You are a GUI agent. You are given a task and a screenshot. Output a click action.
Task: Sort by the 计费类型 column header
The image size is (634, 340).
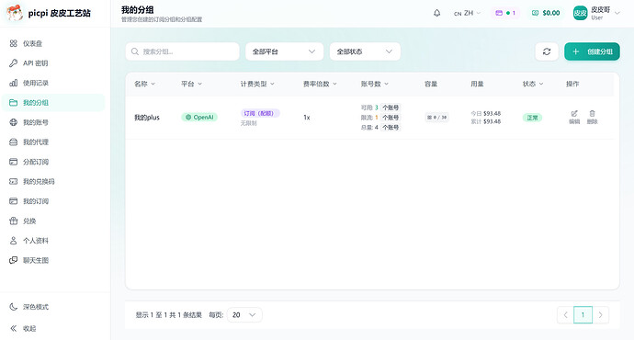pyautogui.click(x=257, y=84)
